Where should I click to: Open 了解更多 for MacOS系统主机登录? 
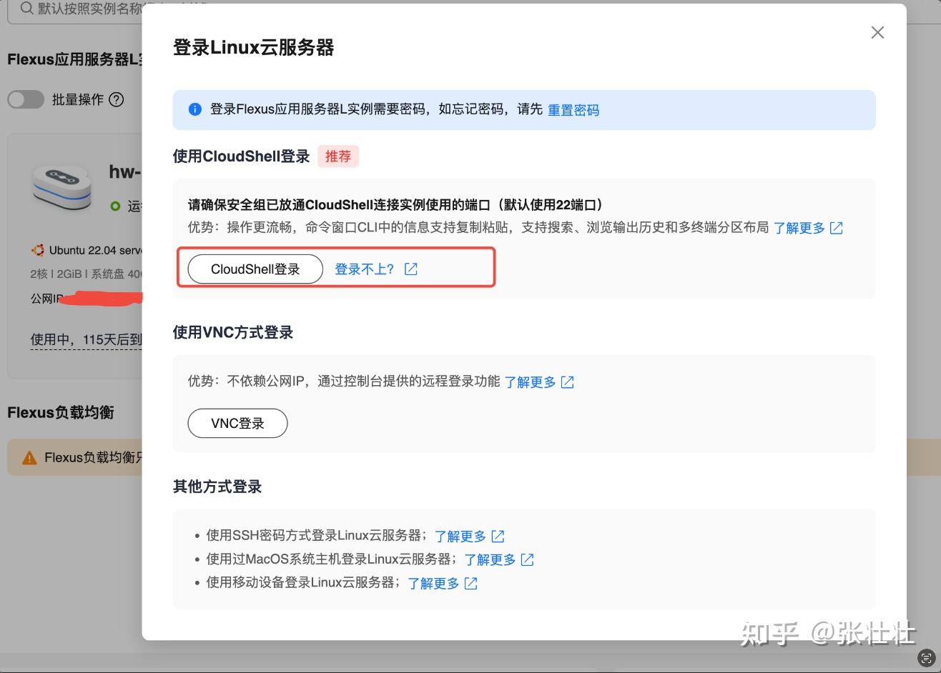(491, 559)
